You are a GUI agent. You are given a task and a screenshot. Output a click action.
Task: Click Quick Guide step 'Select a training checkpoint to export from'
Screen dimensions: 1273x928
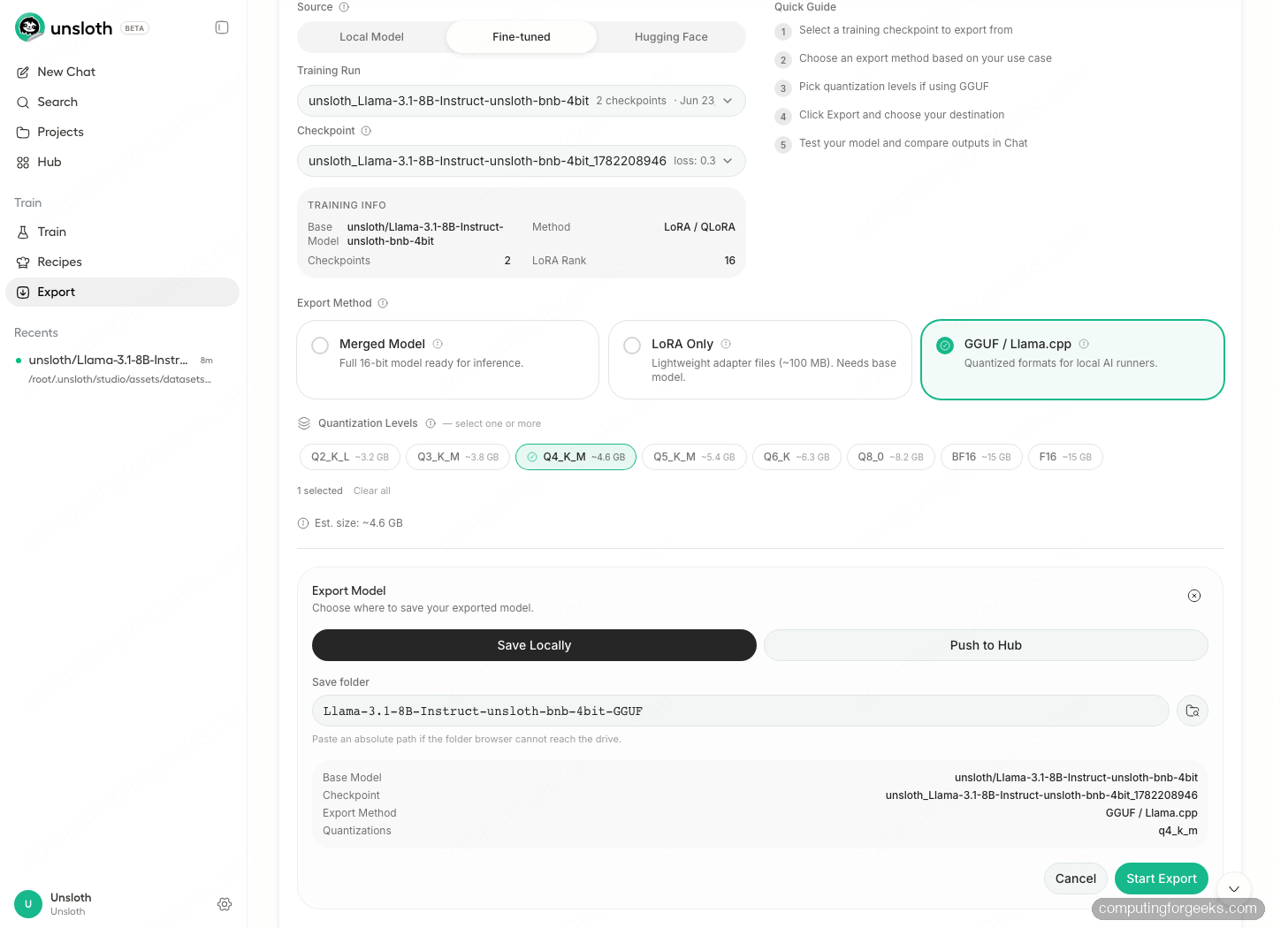click(x=906, y=30)
